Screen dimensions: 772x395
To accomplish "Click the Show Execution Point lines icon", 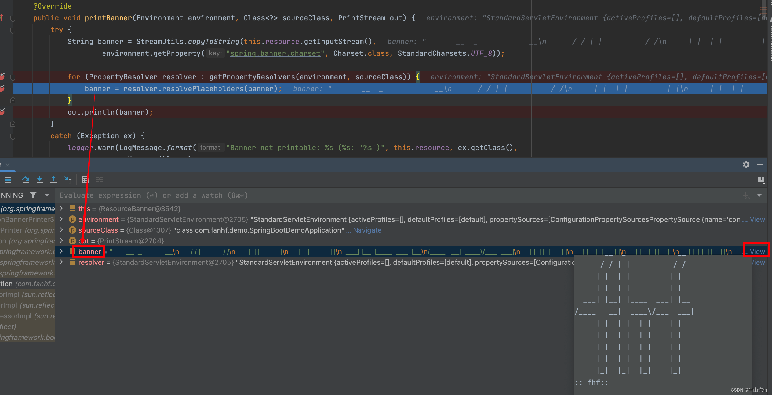I will point(8,180).
